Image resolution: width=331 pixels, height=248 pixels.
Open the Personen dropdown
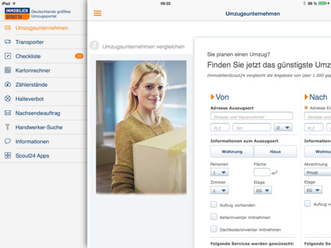pos(219,172)
